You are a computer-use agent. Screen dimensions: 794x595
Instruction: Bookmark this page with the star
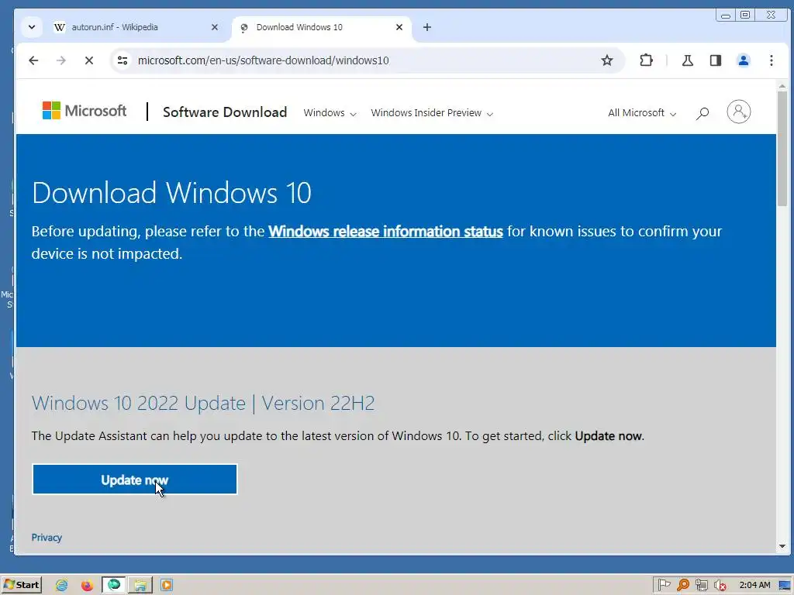606,60
